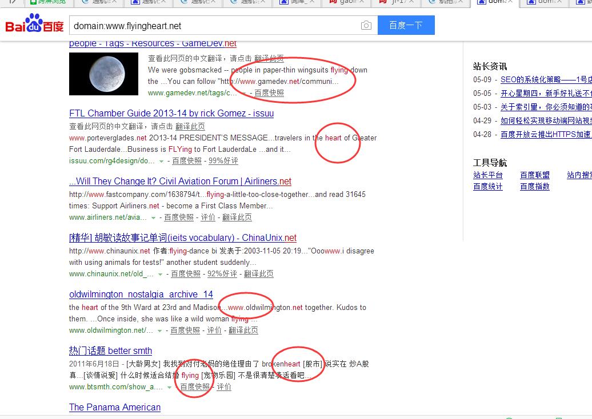Open 百度快照 for the airliners.net result
This screenshot has width=592, height=419.
(x=179, y=217)
